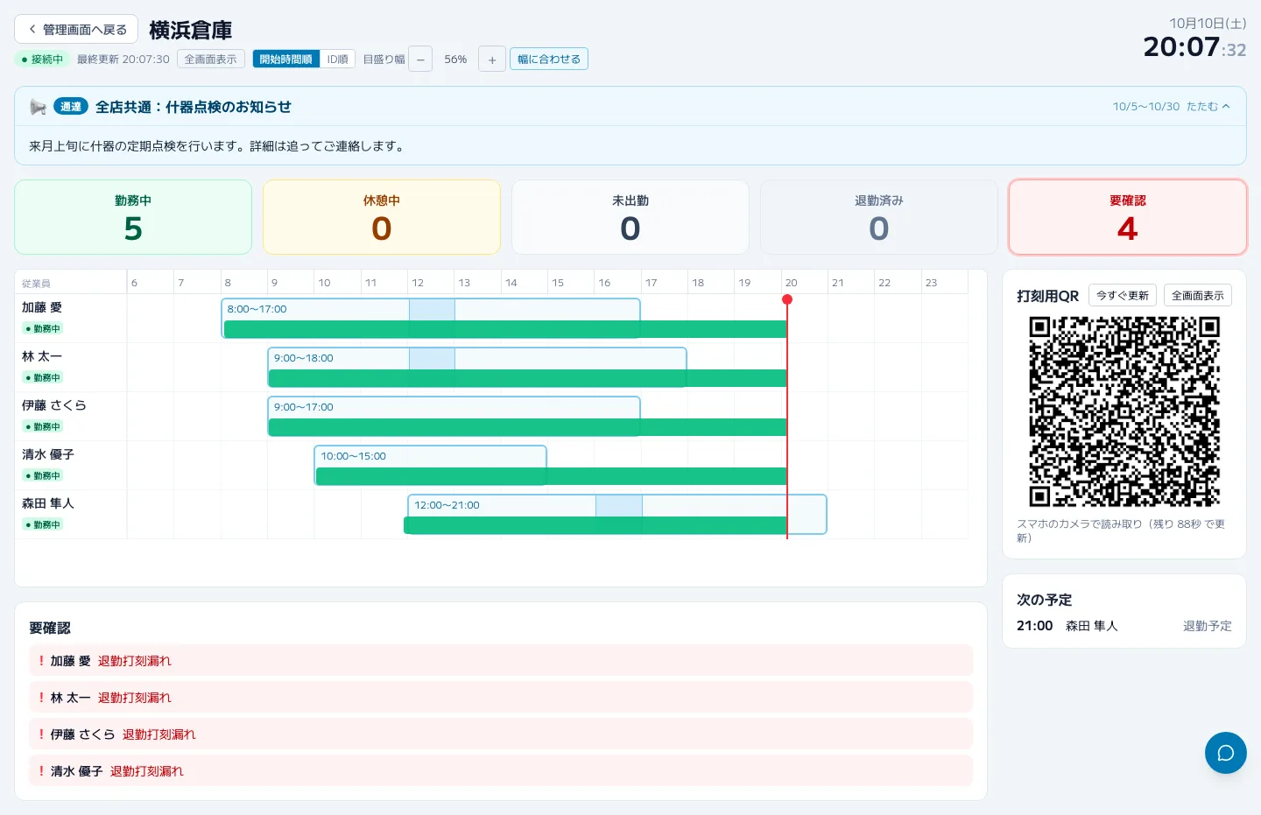Image resolution: width=1261 pixels, height=815 pixels.
Task: Increase scale width with plus button
Action: pyautogui.click(x=492, y=60)
